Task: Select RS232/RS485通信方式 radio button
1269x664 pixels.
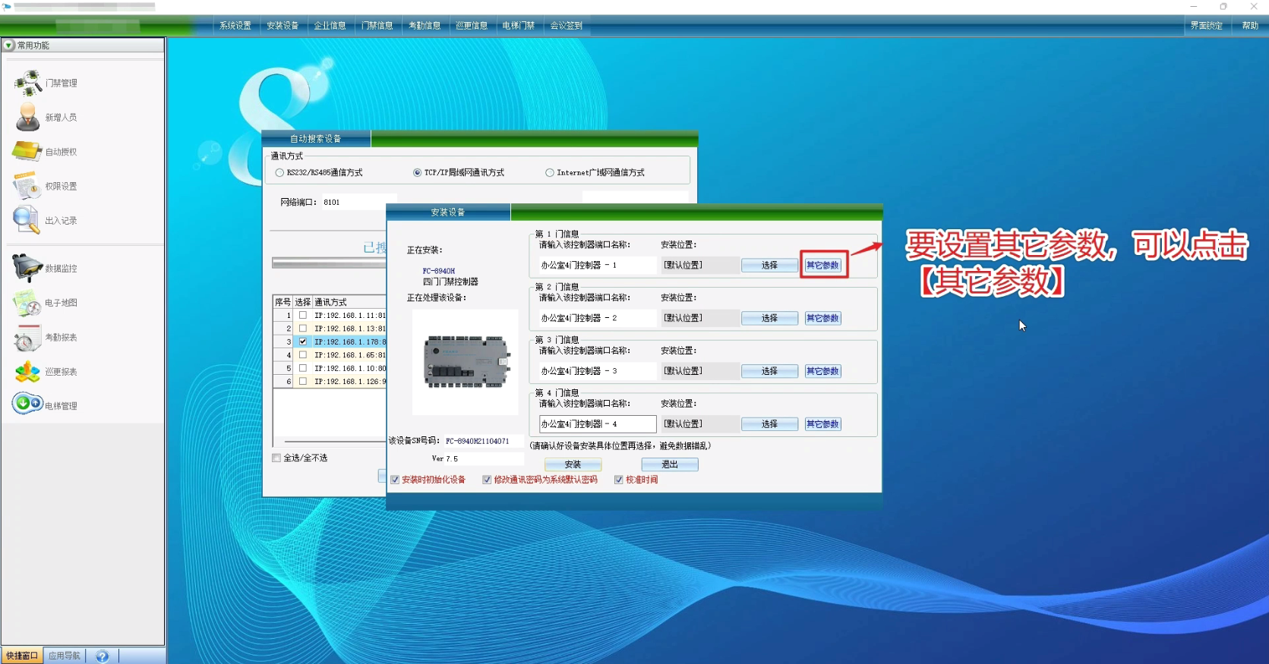Action: 279,173
